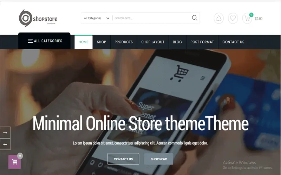Viewport: 281px width, 175px height.
Task: Open the ALL CATEGORIES hamburger menu
Action: tap(44, 41)
